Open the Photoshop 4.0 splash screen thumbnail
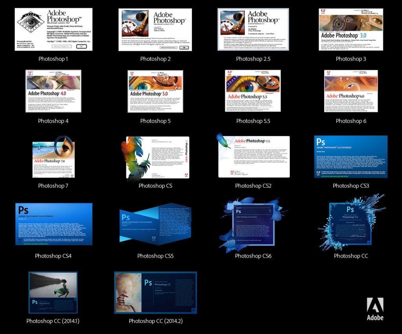Viewport: 402px width, 334px height. click(53, 91)
